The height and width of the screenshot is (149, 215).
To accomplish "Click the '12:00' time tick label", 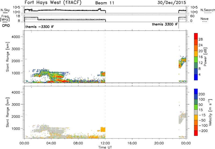I will point(105,143).
